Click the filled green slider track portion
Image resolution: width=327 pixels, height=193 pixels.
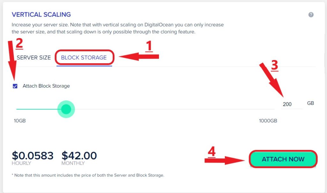pos(37,109)
